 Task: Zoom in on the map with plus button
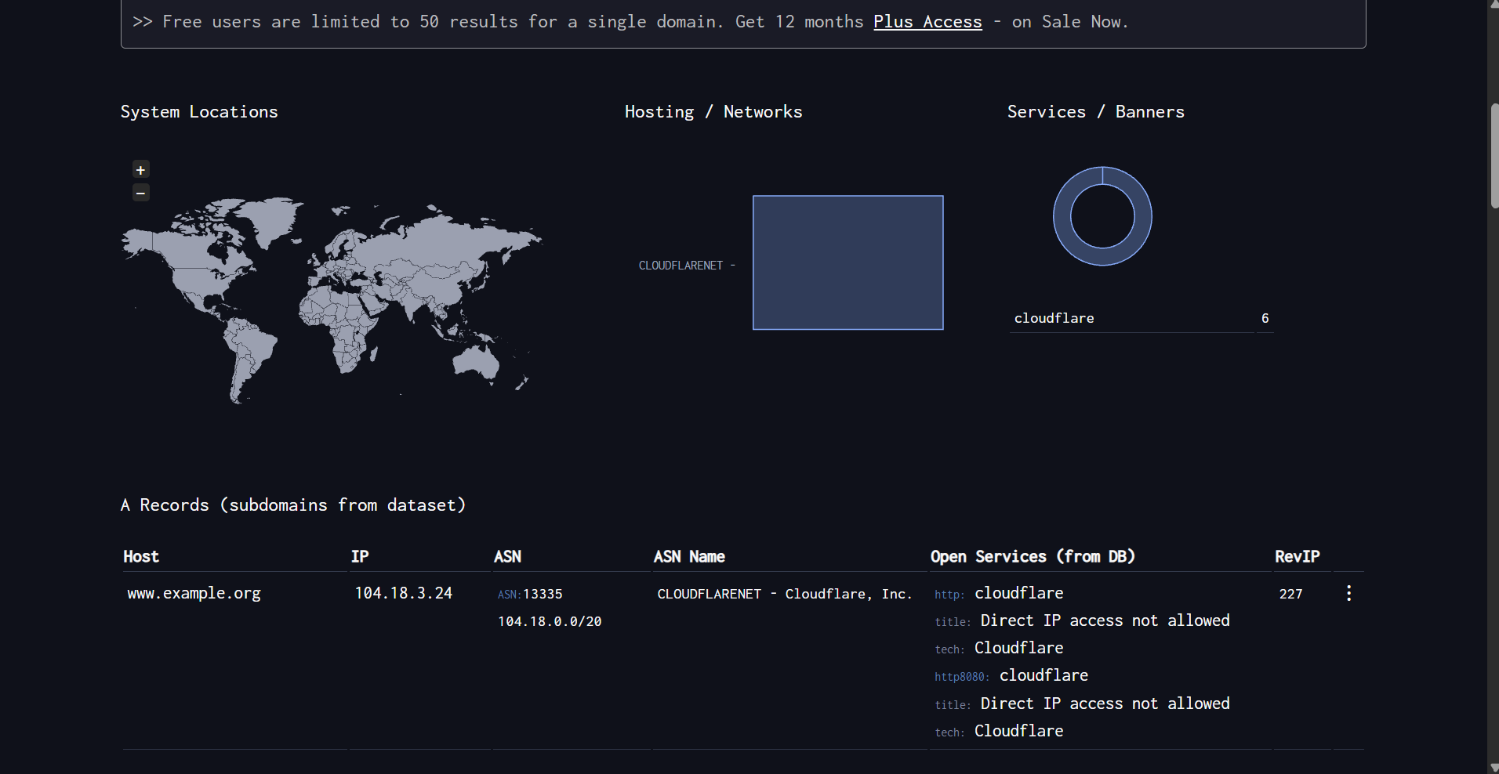coord(141,170)
